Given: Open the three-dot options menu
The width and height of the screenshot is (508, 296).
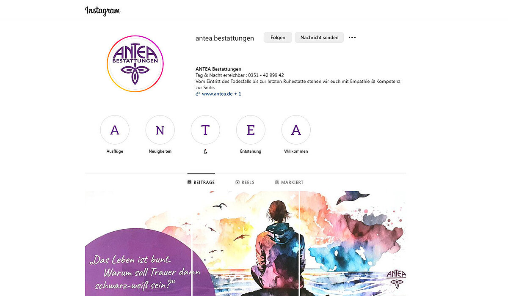Looking at the screenshot, I should 352,37.
